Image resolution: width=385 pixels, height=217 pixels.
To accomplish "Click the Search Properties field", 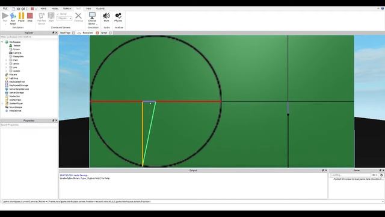I will 29,125.
